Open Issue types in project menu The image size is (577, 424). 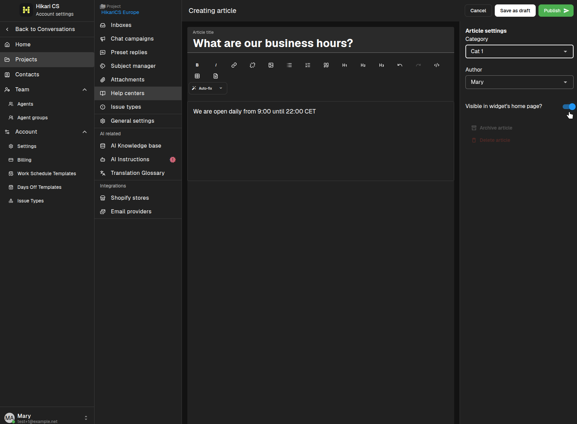(138, 107)
